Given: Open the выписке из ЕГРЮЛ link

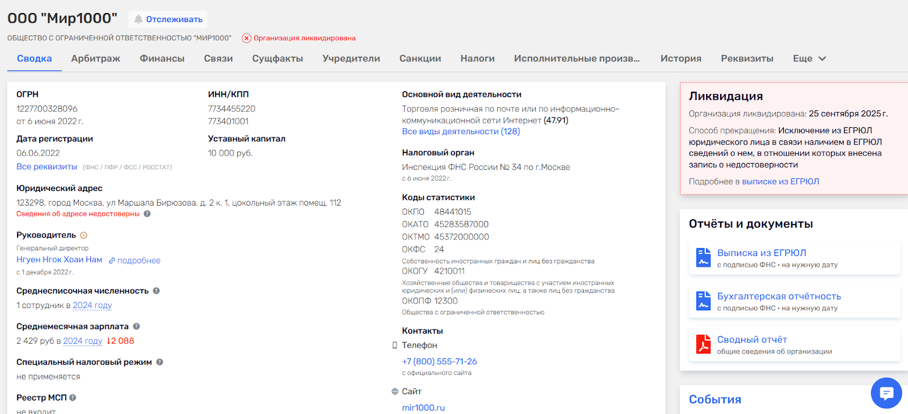Looking at the screenshot, I should [x=780, y=181].
